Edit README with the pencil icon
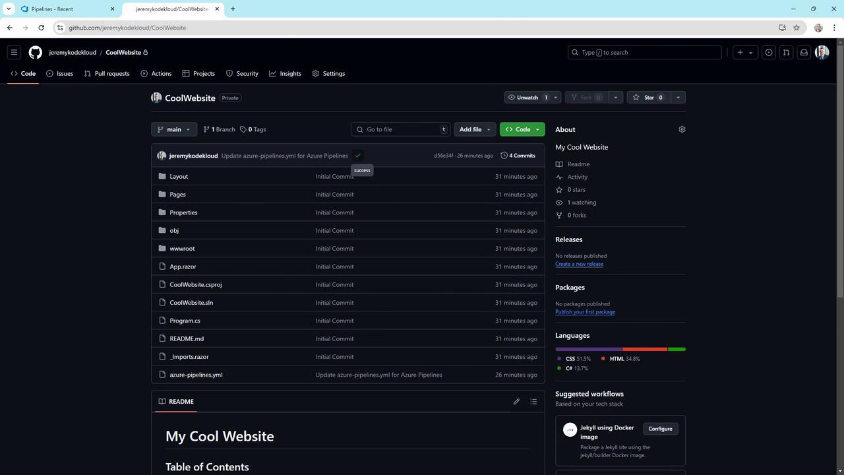Screen dimensions: 844x475 tap(516, 401)
